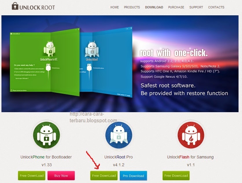242x183 pixels.
Task: Click the Android robot in the blue window
Action: tap(92, 49)
